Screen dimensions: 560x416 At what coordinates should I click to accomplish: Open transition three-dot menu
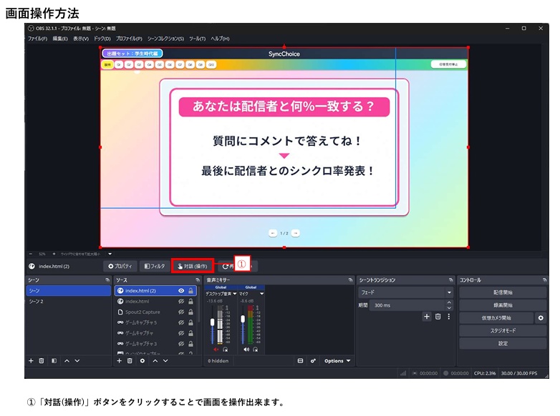448,317
